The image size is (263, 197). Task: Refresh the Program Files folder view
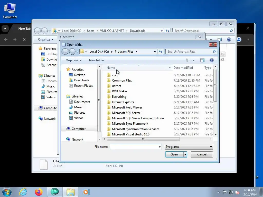(x=161, y=52)
